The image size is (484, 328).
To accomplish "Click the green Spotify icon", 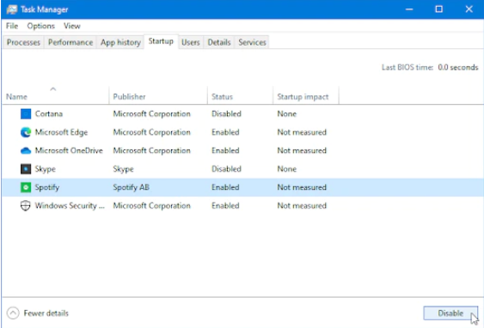I will click(26, 187).
